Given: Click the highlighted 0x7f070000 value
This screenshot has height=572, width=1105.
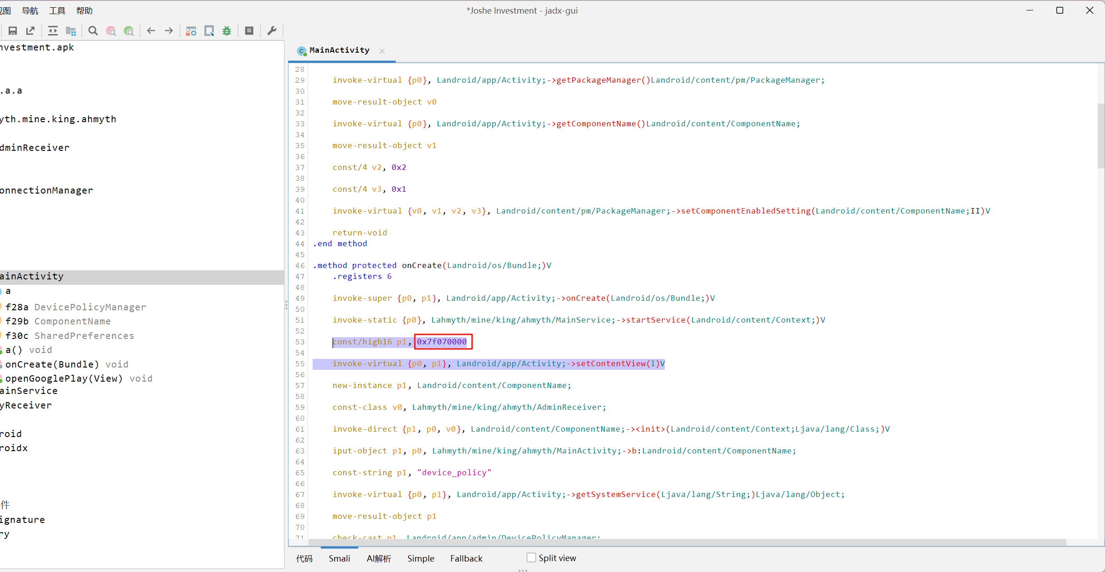Looking at the screenshot, I should pyautogui.click(x=442, y=342).
